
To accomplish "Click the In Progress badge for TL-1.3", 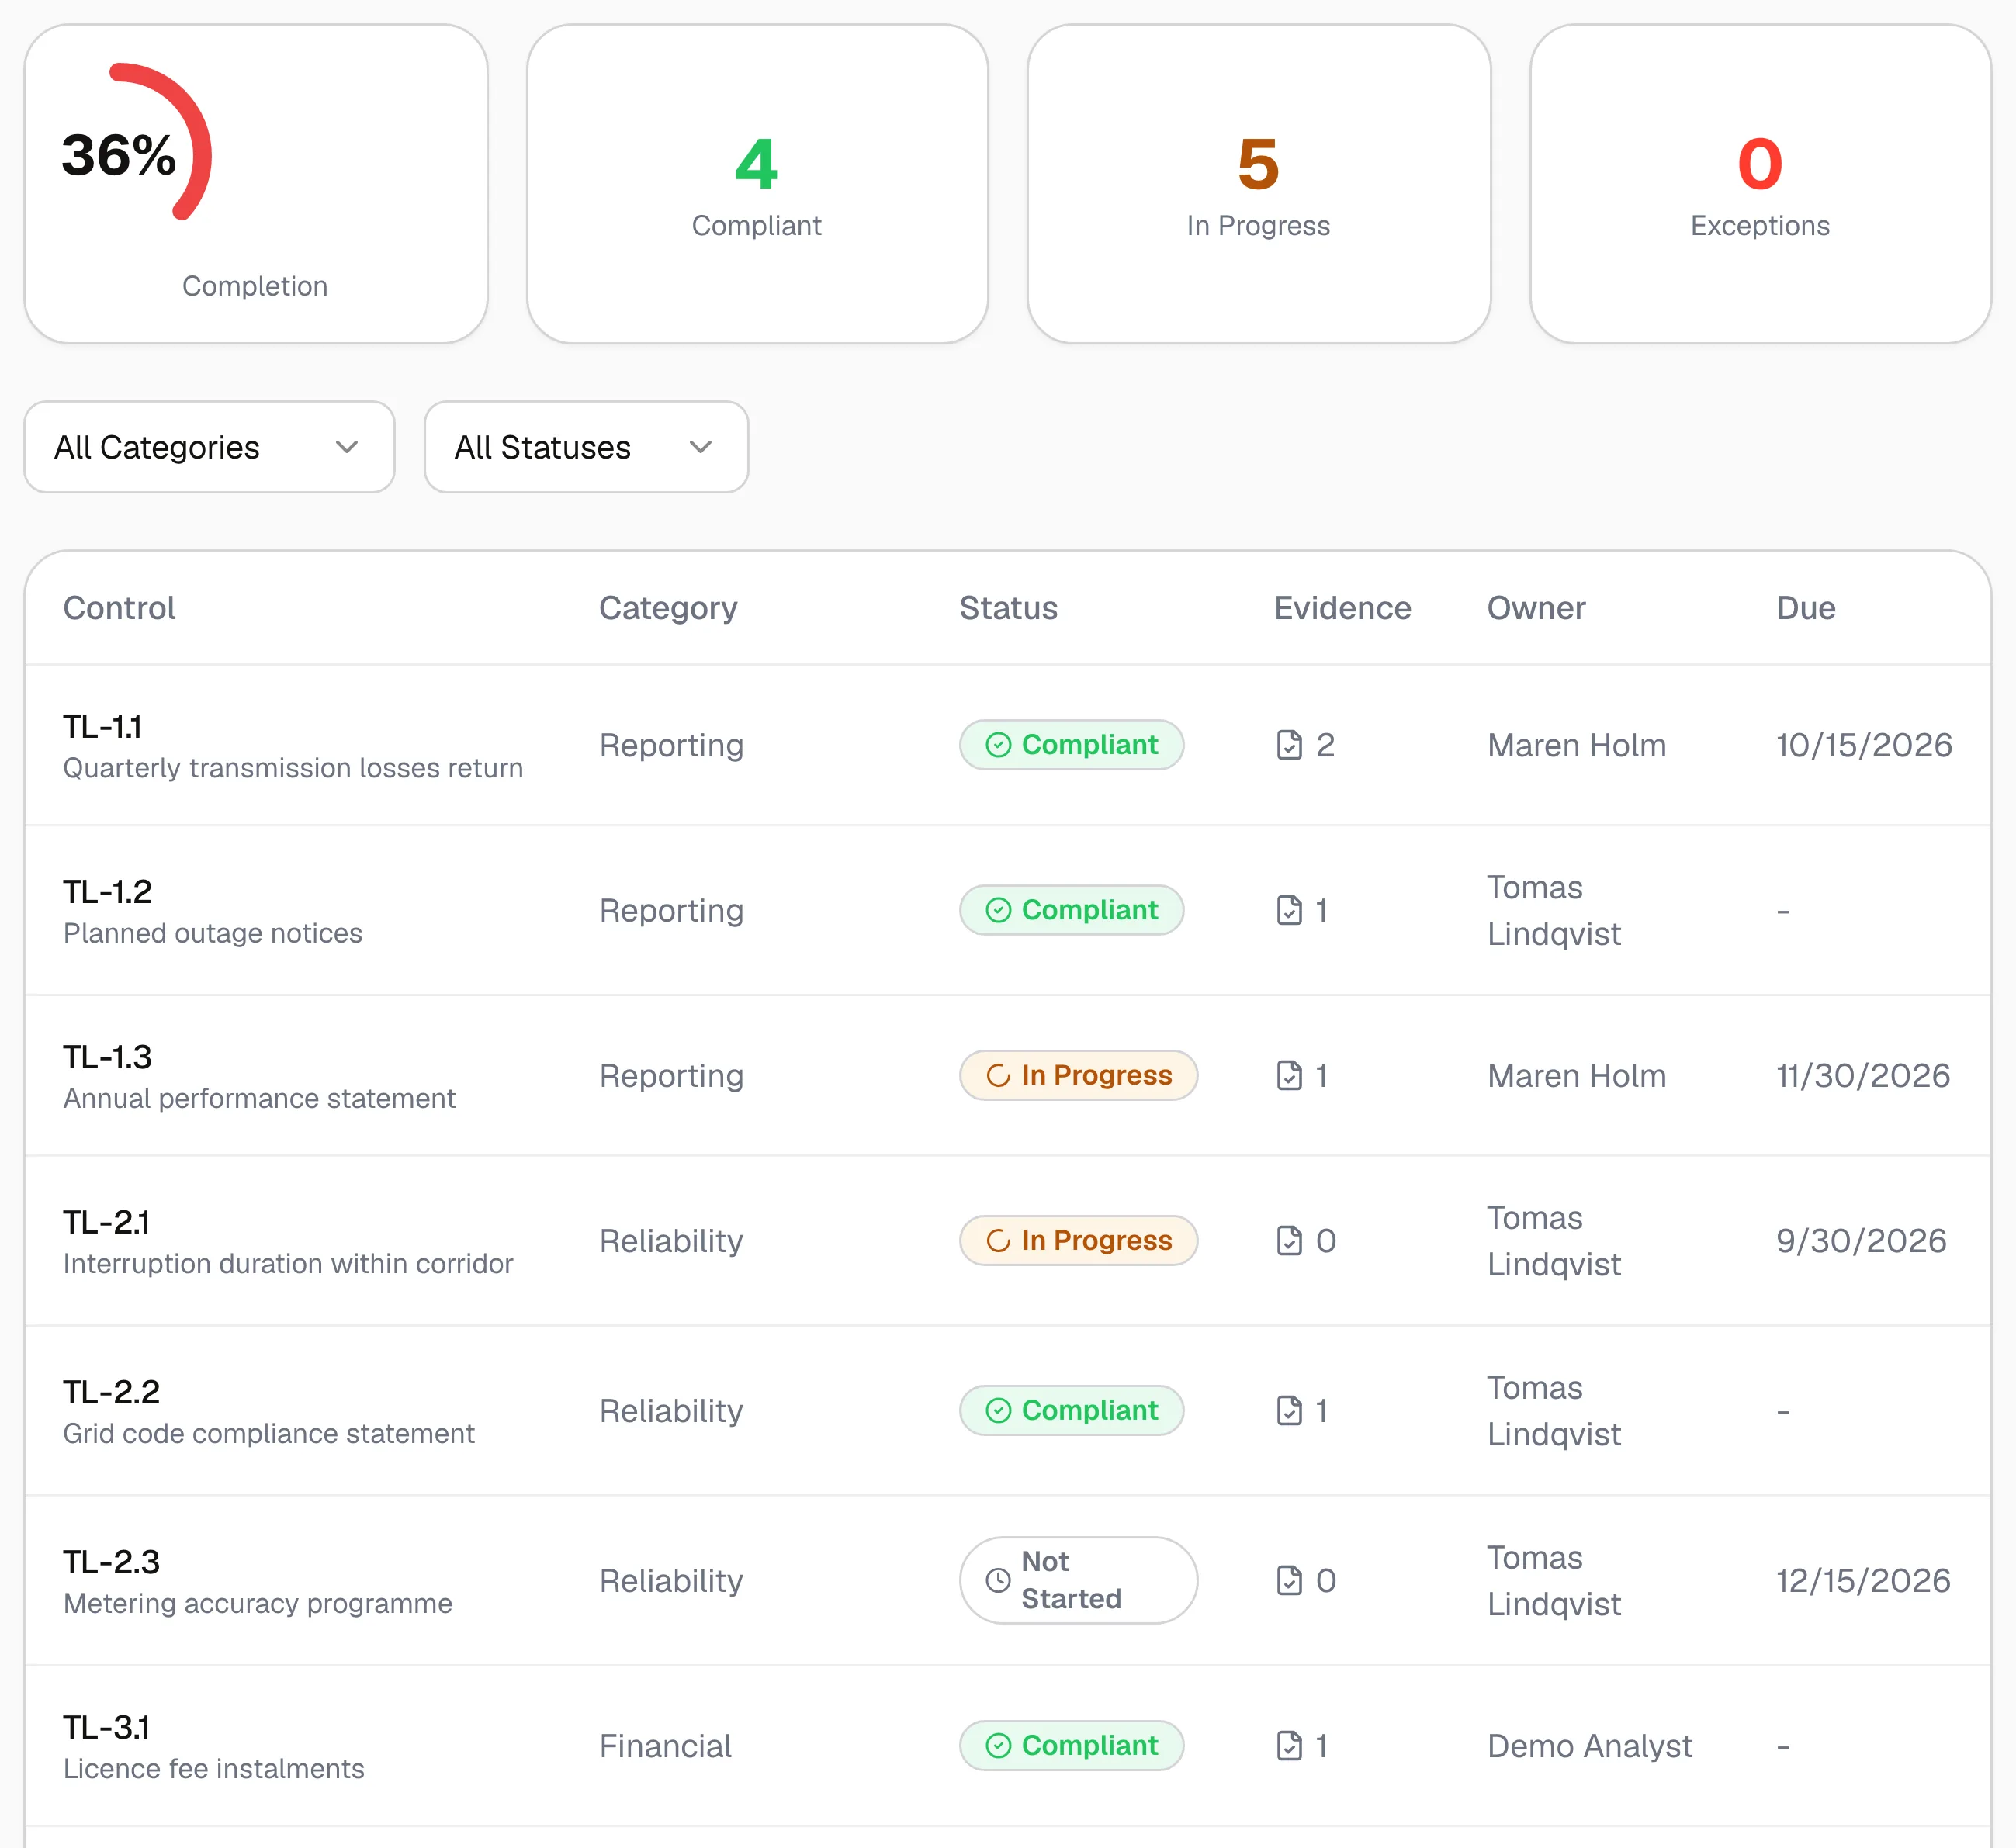I will tap(1078, 1075).
